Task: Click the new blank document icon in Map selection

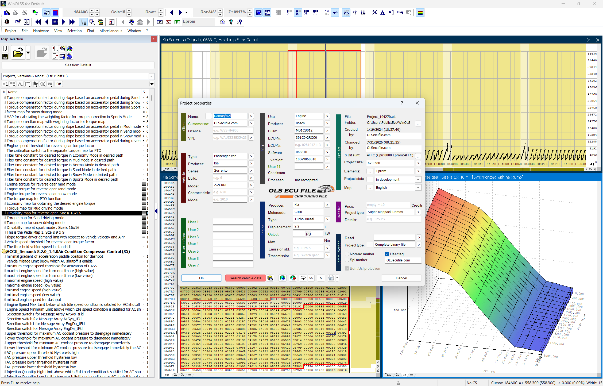Action: 5,49
